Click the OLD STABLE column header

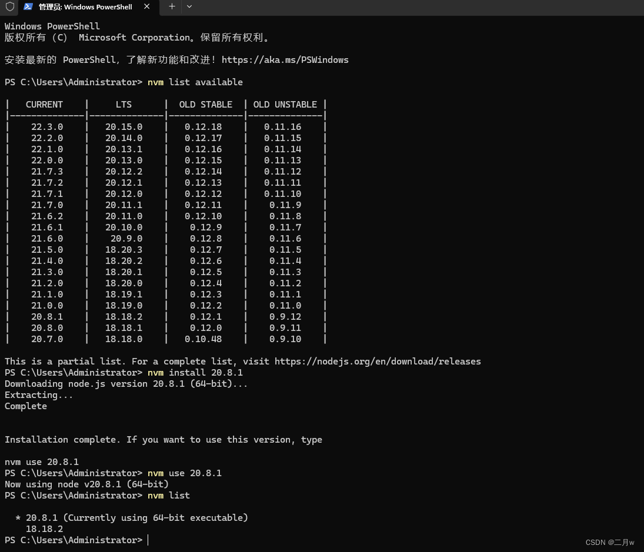tap(206, 105)
